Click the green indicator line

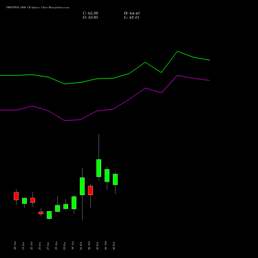(113, 78)
